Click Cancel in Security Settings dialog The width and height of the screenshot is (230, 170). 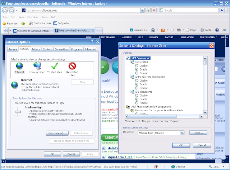[202, 145]
